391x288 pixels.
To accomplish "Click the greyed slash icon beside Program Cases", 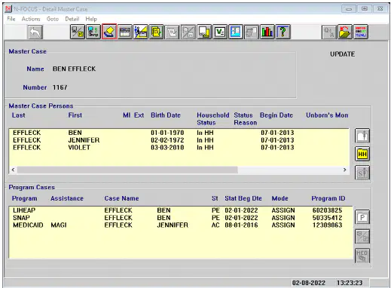I will (362, 237).
